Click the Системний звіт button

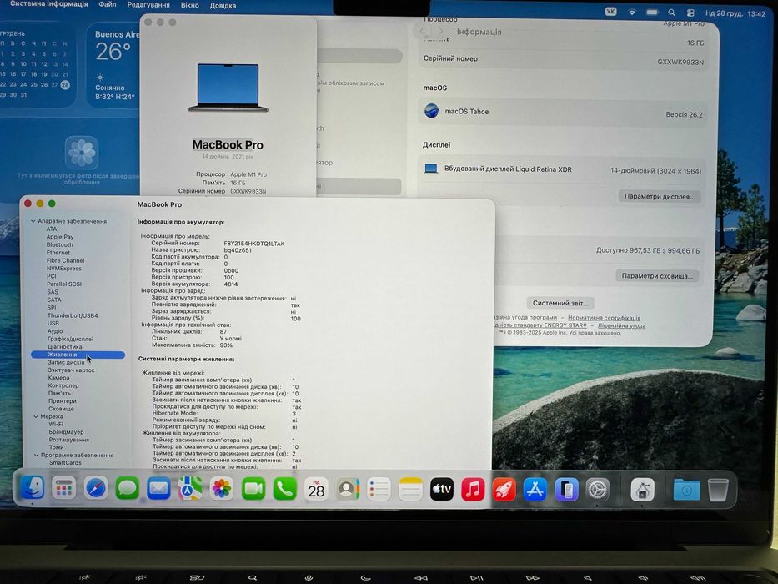coord(560,303)
